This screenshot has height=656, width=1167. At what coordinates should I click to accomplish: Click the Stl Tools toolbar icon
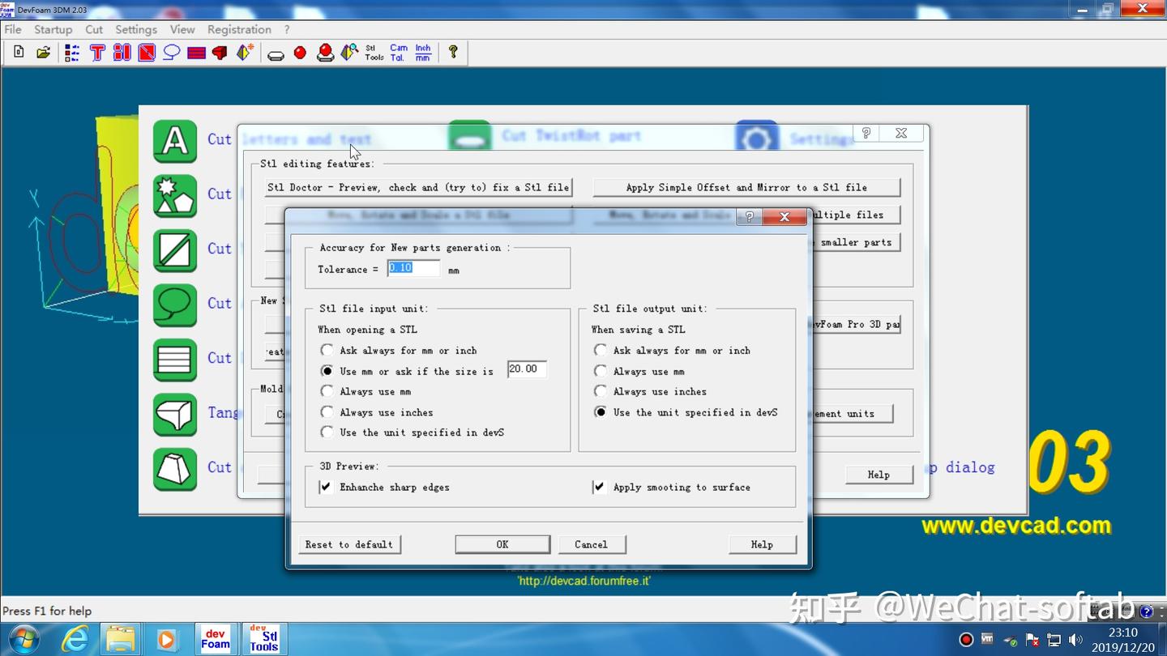point(373,52)
